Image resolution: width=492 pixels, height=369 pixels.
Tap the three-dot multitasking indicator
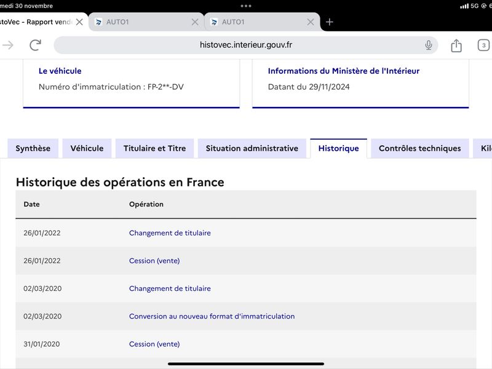click(x=245, y=6)
